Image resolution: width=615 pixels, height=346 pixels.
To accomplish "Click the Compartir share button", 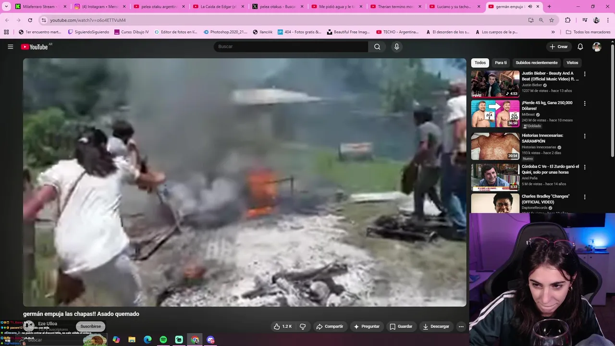I will (330, 326).
